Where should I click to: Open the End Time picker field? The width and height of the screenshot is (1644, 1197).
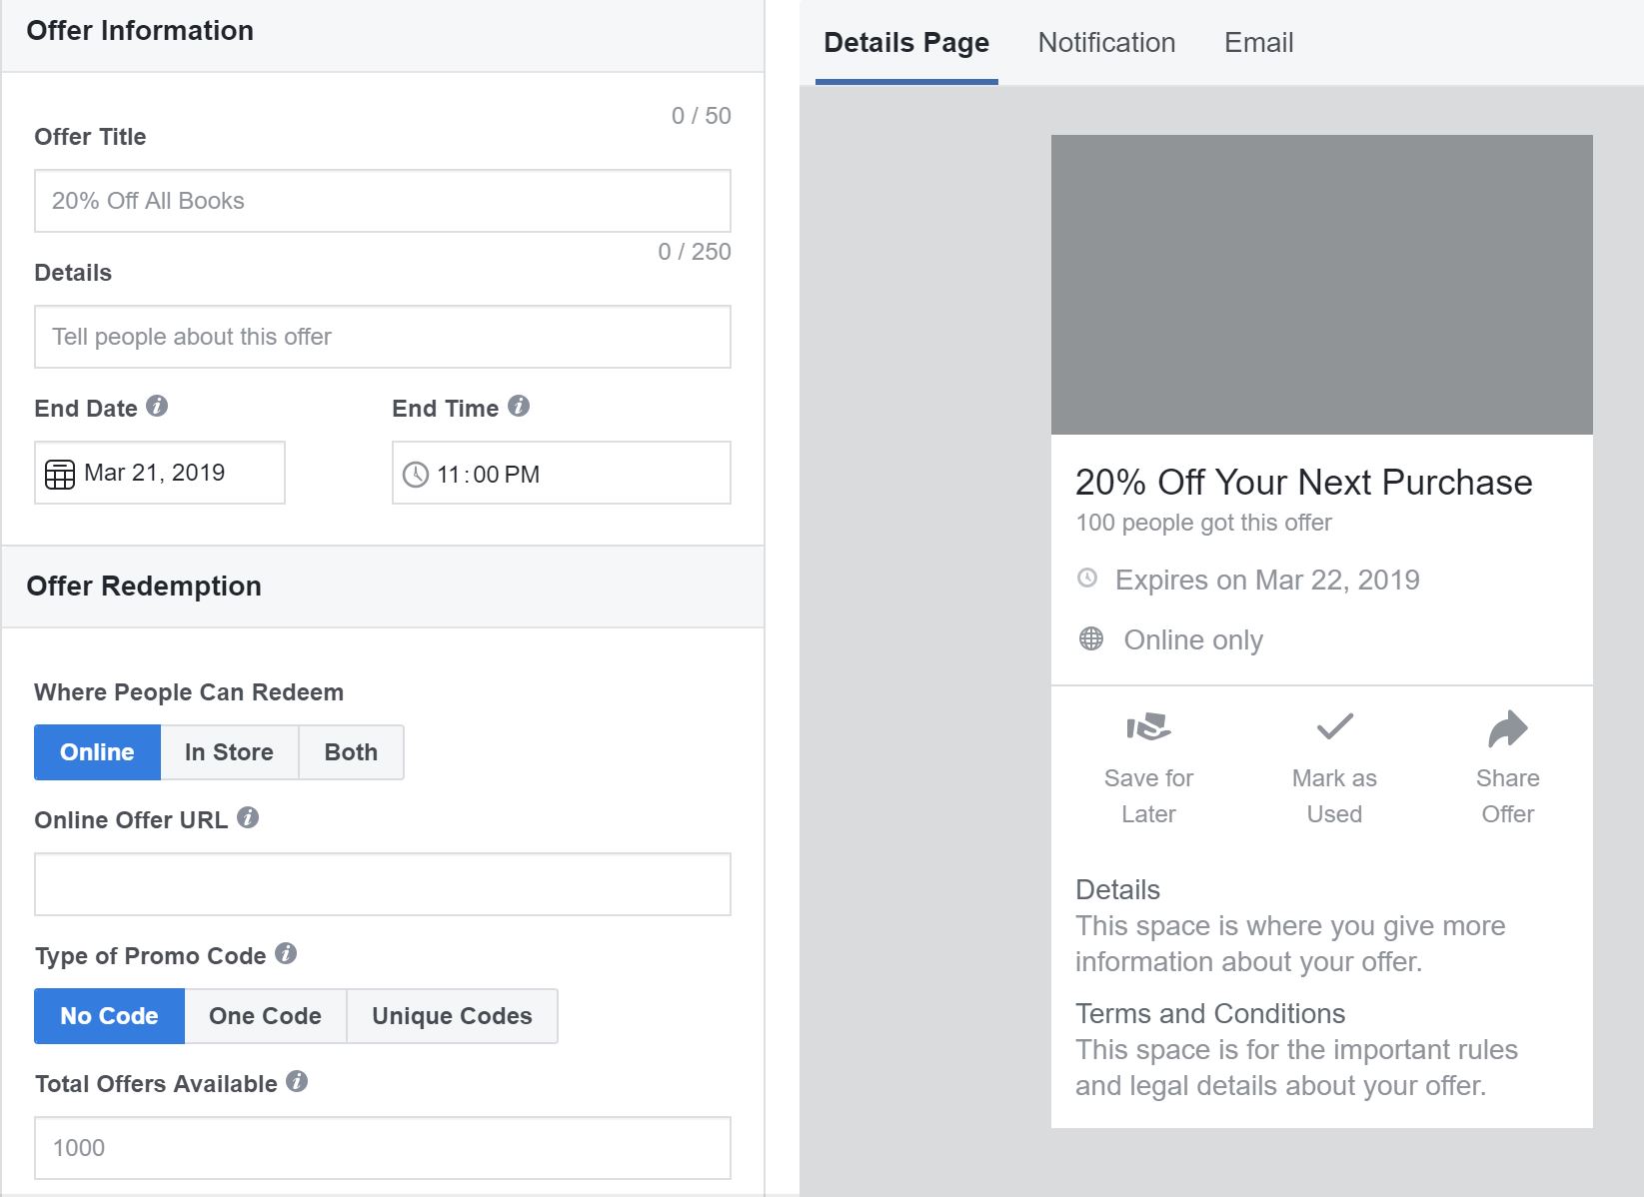[x=561, y=474]
